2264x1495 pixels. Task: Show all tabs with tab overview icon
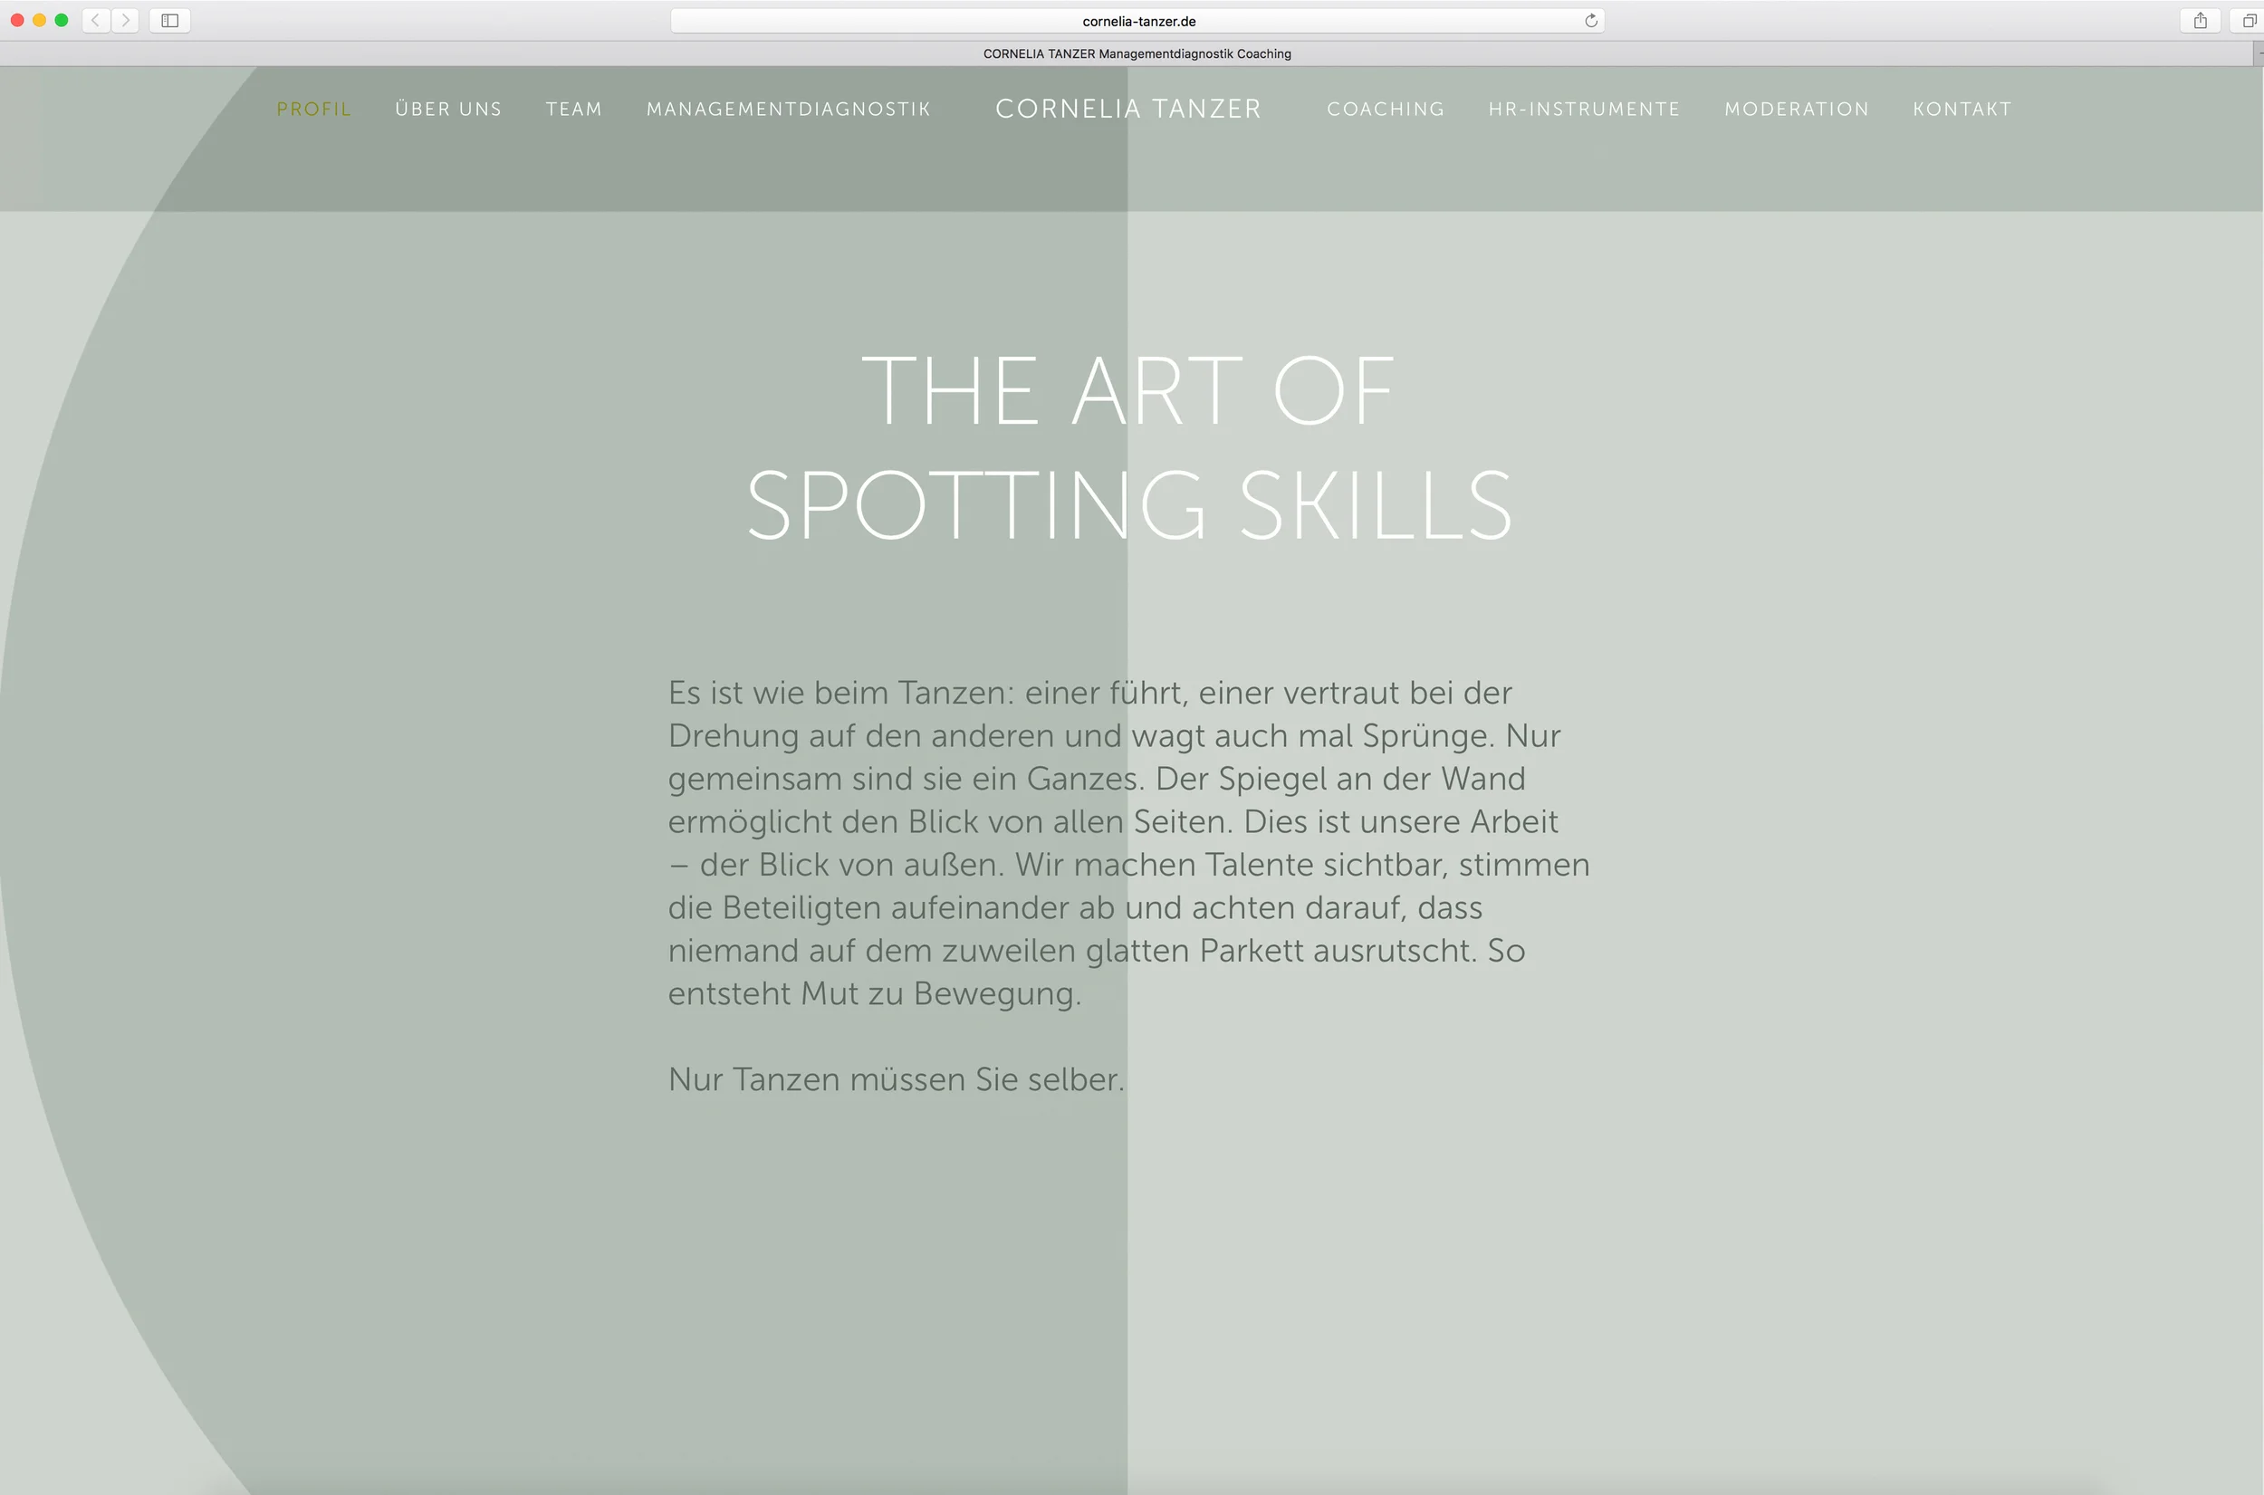point(2248,20)
